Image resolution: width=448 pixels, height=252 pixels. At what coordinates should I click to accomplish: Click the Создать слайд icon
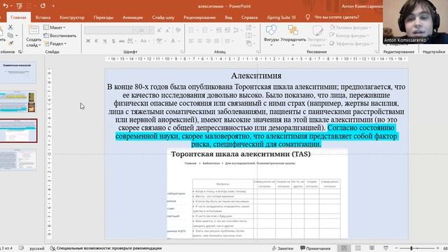[34, 29]
